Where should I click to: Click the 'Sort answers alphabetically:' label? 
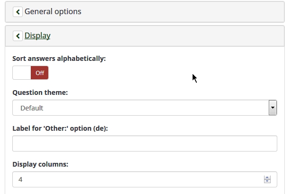click(x=59, y=59)
